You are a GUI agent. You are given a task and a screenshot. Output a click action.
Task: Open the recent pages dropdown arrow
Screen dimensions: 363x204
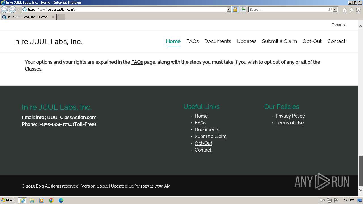tap(18, 10)
